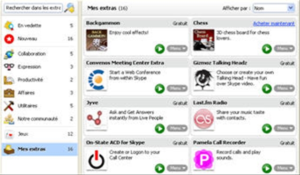Open the Afficher par Nom dropdown

click(274, 8)
